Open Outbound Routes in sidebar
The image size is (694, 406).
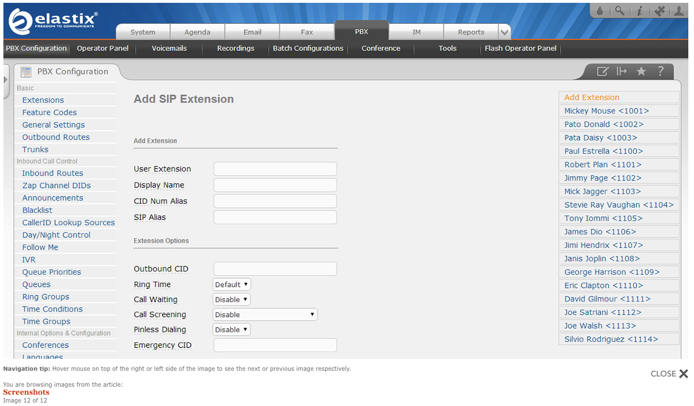(56, 137)
